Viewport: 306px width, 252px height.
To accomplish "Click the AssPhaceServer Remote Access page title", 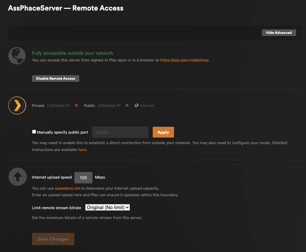I will pyautogui.click(x=66, y=8).
